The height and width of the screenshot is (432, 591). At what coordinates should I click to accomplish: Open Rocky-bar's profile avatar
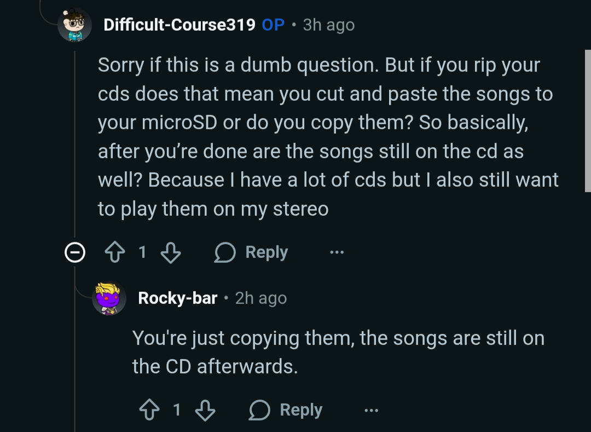pos(109,297)
